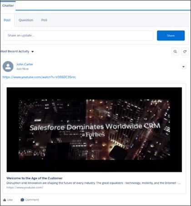Select the Post tab
The image size is (191, 206).
click(7, 20)
